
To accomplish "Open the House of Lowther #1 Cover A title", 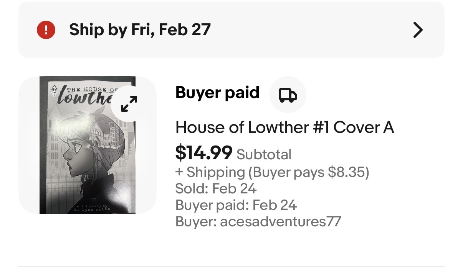I will pyautogui.click(x=284, y=127).
